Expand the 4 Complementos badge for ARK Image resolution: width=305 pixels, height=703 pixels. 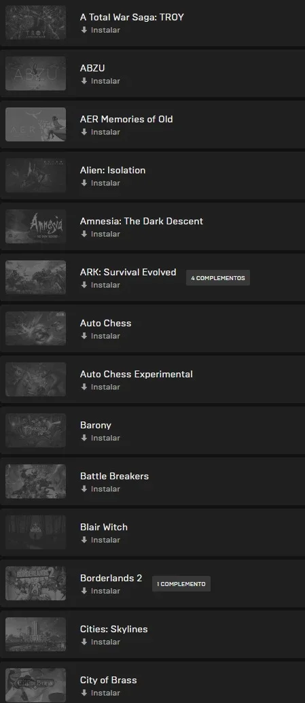tap(218, 278)
